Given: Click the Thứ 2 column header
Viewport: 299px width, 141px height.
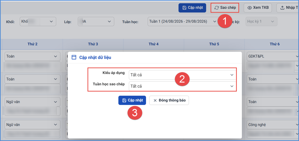Looking at the screenshot, I should pyautogui.click(x=32, y=44).
